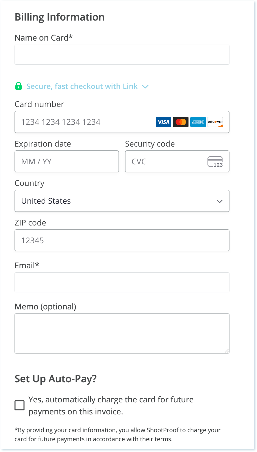257x452 pixels.
Task: Click the Mastercard logo
Action: point(181,122)
